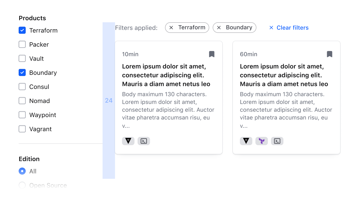Bookmark the 10min tutorial card
The height and width of the screenshot is (199, 359).
[212, 54]
